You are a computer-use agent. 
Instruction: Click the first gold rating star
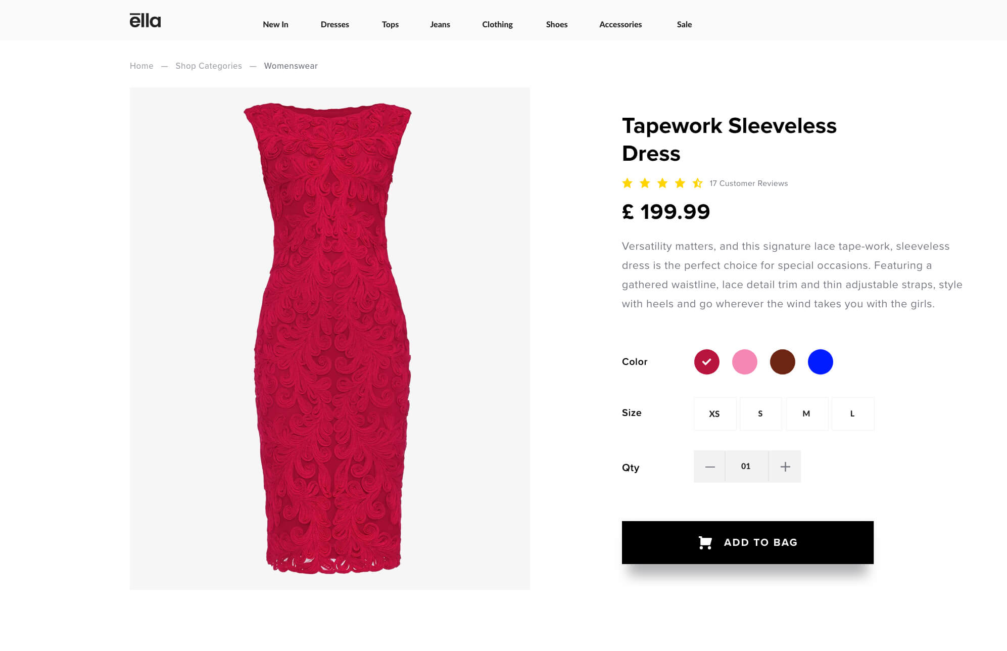pos(627,183)
